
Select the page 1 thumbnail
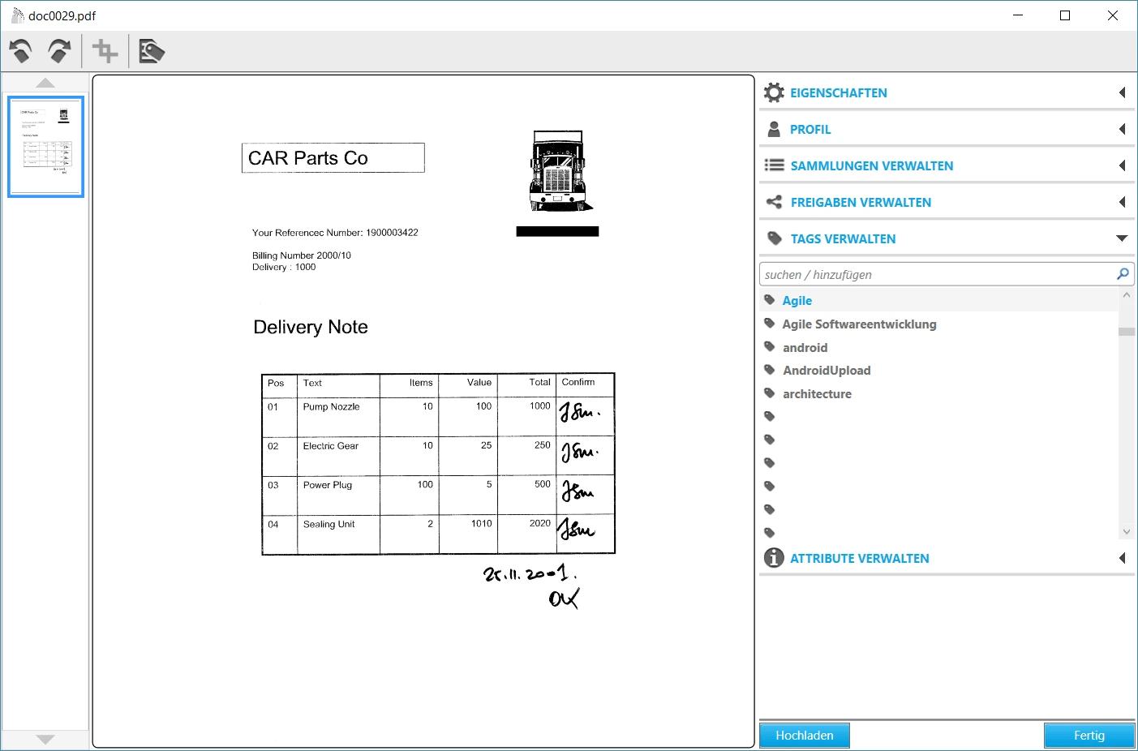point(45,146)
